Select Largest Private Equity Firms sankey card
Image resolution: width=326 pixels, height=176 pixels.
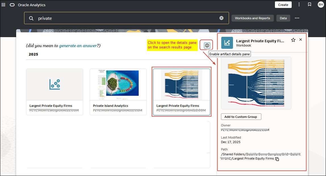(182, 92)
